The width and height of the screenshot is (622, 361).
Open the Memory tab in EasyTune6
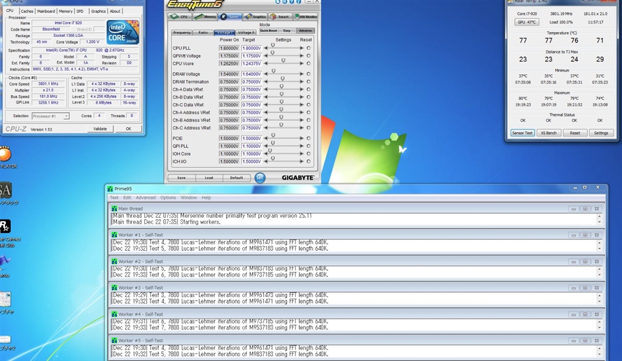tap(205, 16)
